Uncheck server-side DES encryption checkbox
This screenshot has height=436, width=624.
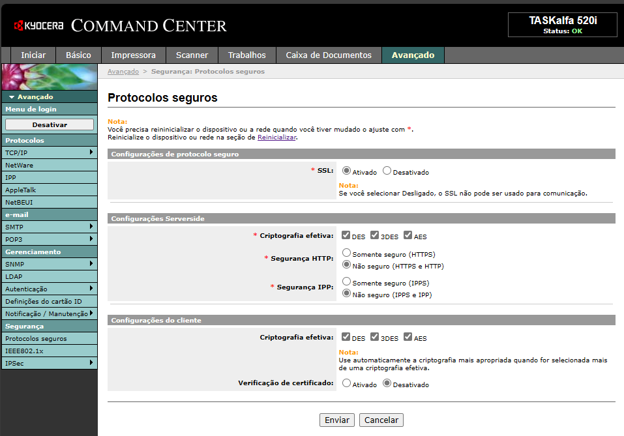pos(346,235)
